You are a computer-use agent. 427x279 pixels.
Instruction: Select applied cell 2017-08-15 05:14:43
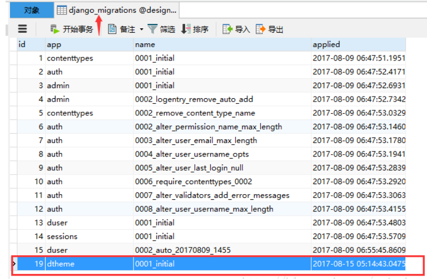[359, 264]
